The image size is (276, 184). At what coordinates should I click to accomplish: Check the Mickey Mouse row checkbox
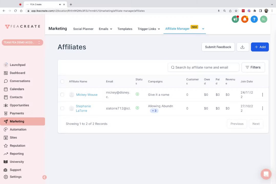pos(62,95)
